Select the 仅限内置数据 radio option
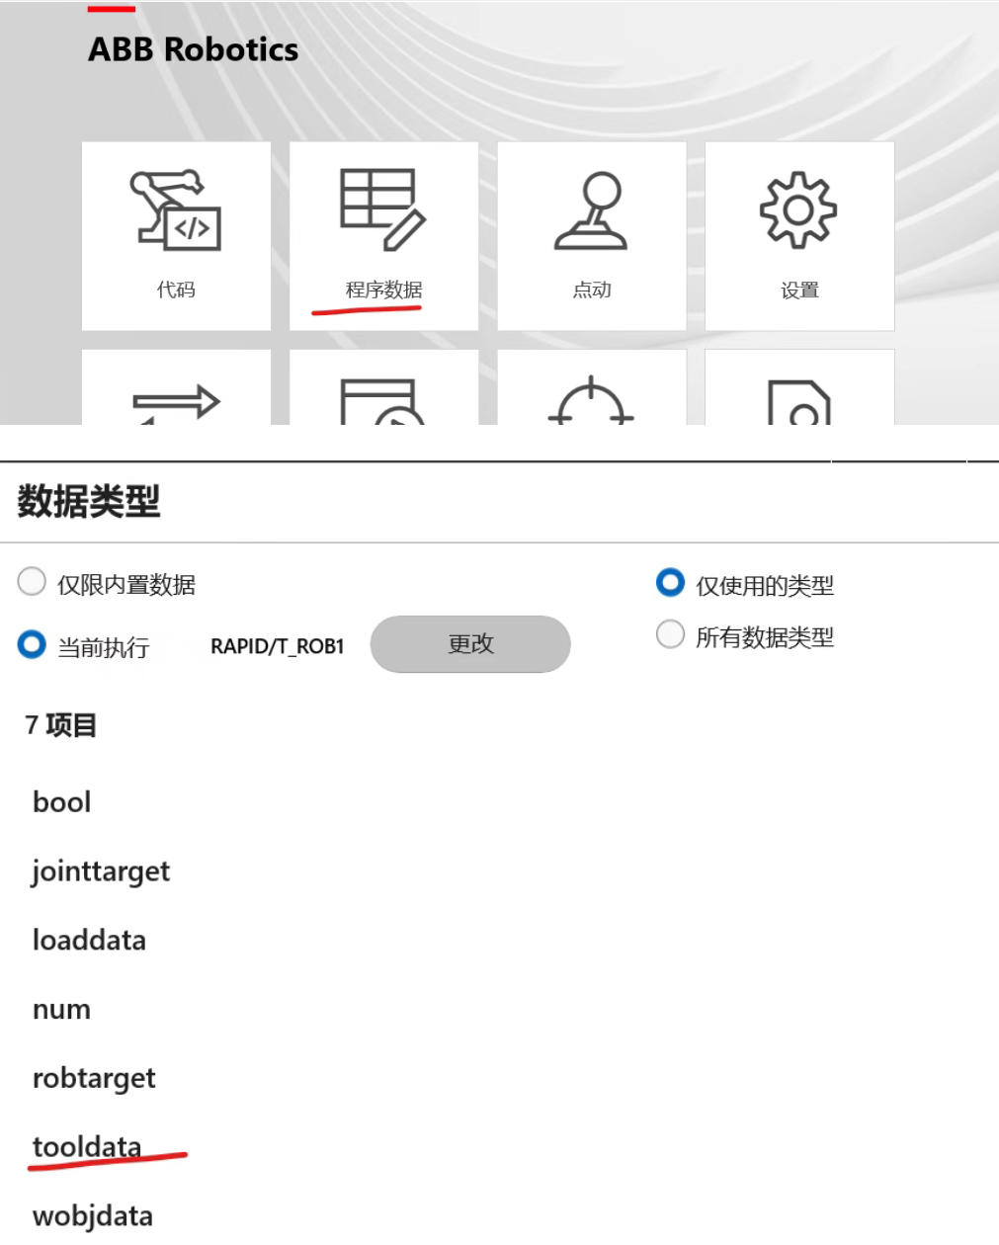The image size is (999, 1245). [32, 582]
